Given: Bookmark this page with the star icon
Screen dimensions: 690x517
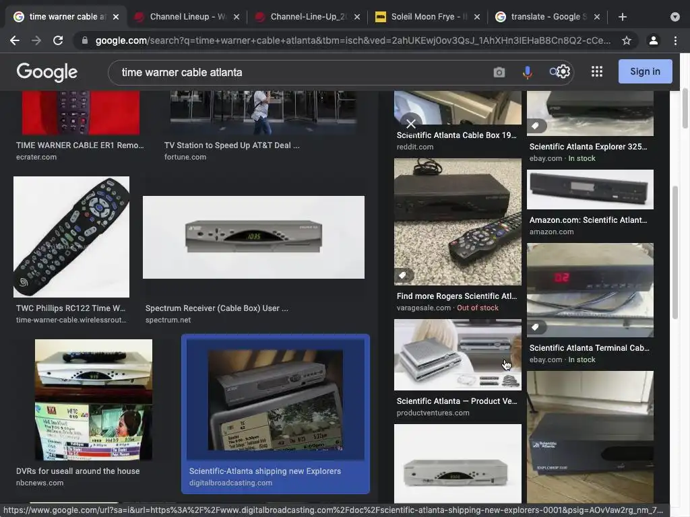Looking at the screenshot, I should click(626, 40).
